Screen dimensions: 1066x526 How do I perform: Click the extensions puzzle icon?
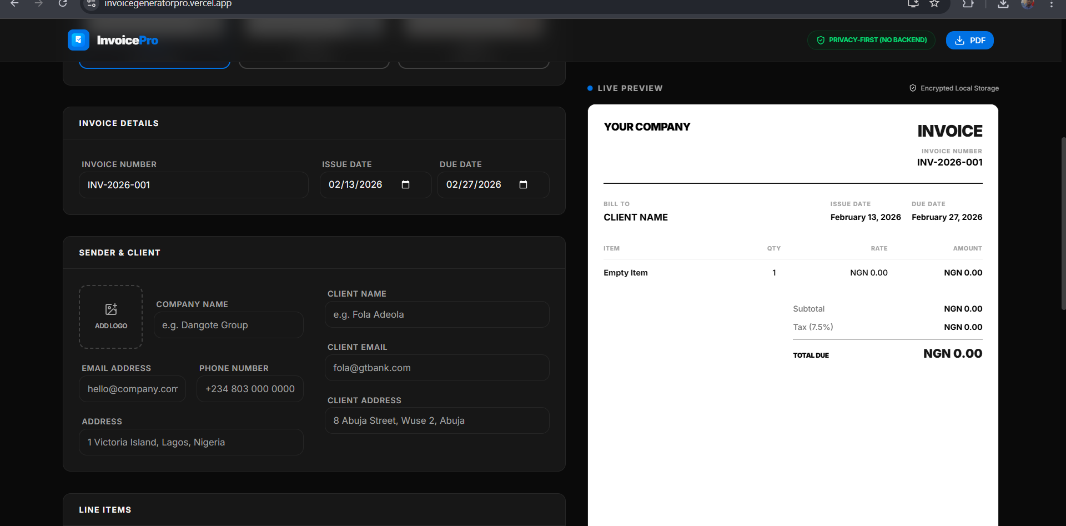[968, 4]
